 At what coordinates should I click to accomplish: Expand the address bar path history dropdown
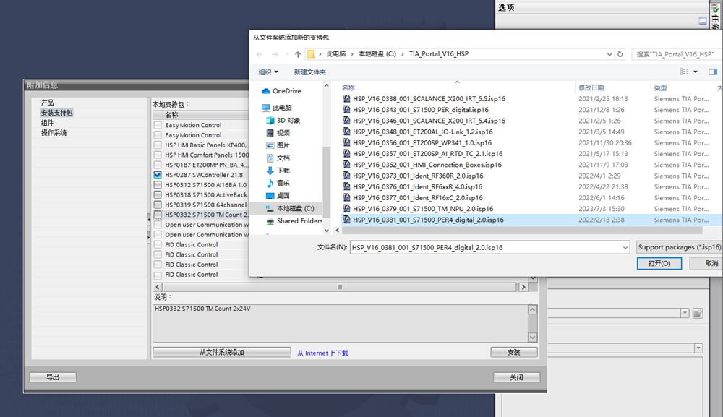point(609,54)
